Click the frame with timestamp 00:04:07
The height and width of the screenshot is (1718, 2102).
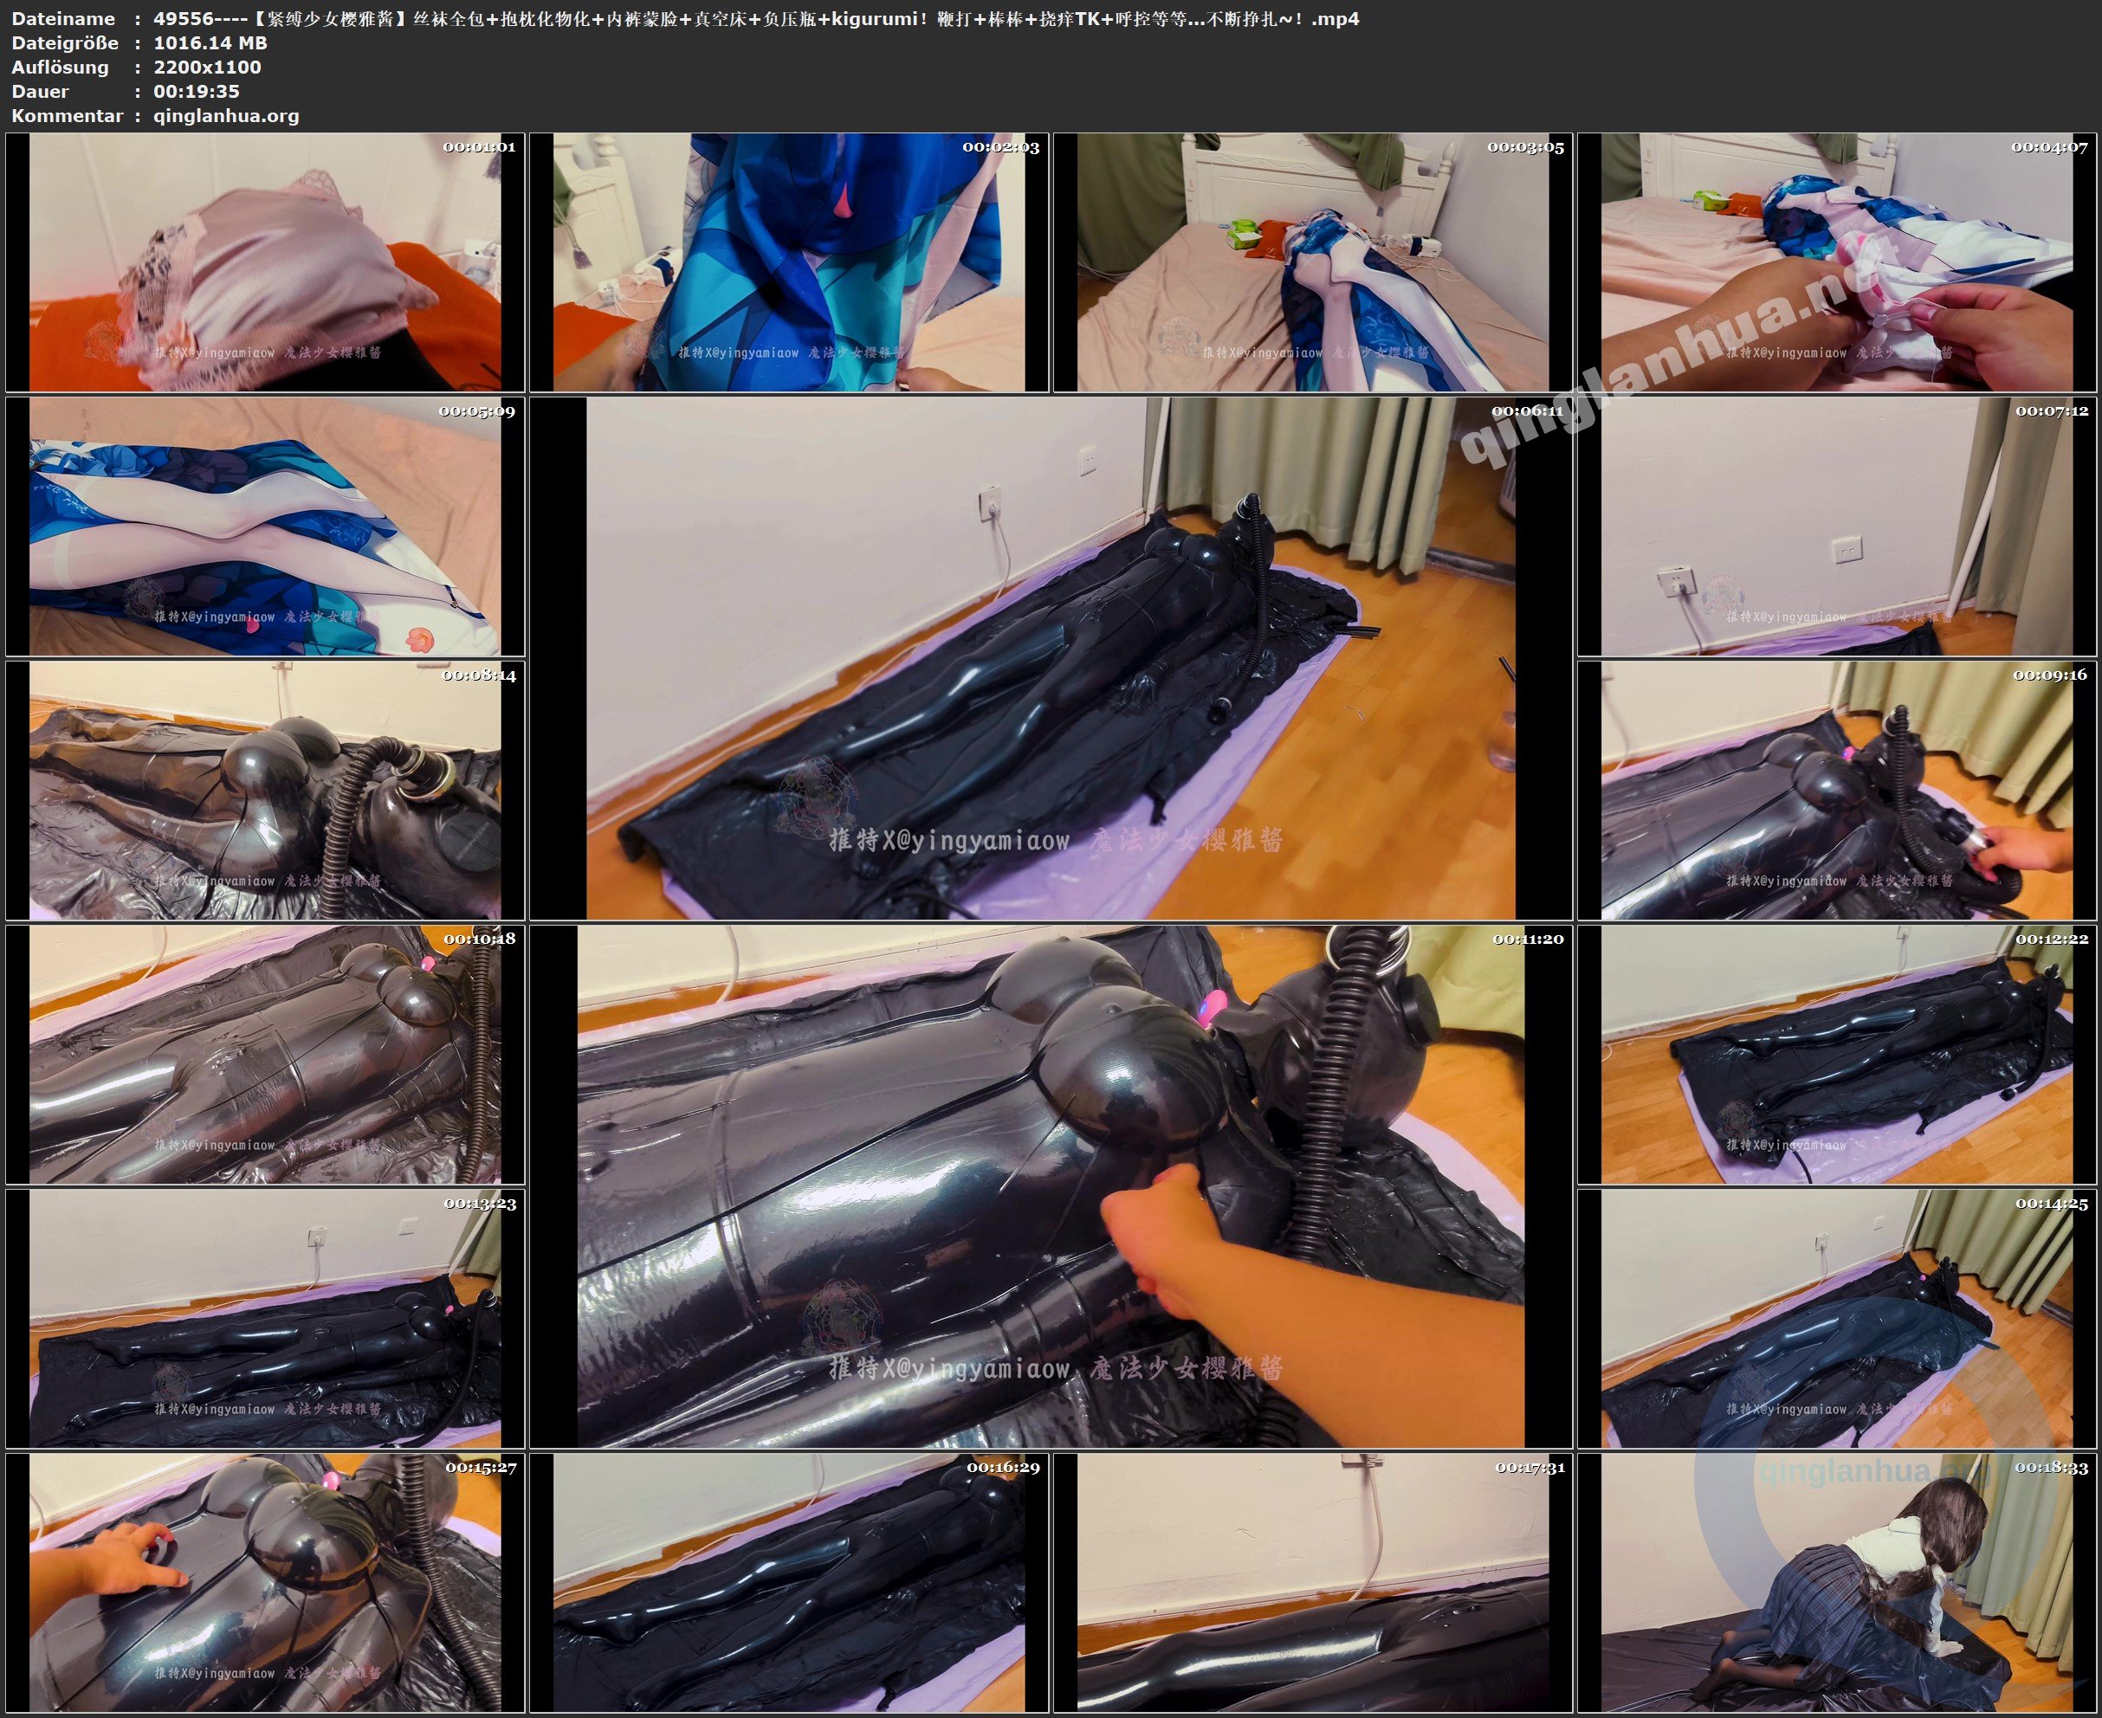[x=1837, y=262]
